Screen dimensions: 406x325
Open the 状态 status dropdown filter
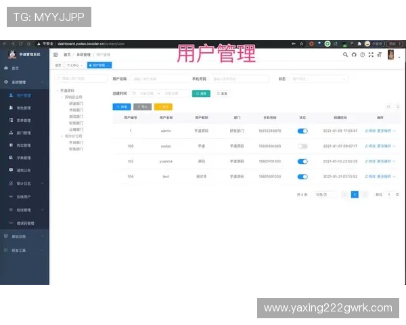click(x=319, y=79)
